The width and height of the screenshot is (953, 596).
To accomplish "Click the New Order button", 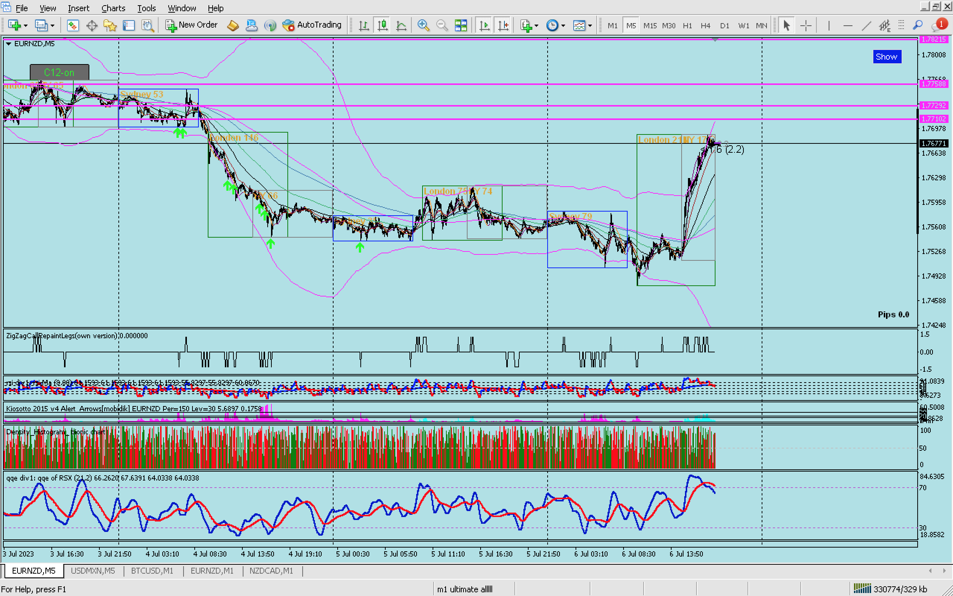I will pos(191,25).
